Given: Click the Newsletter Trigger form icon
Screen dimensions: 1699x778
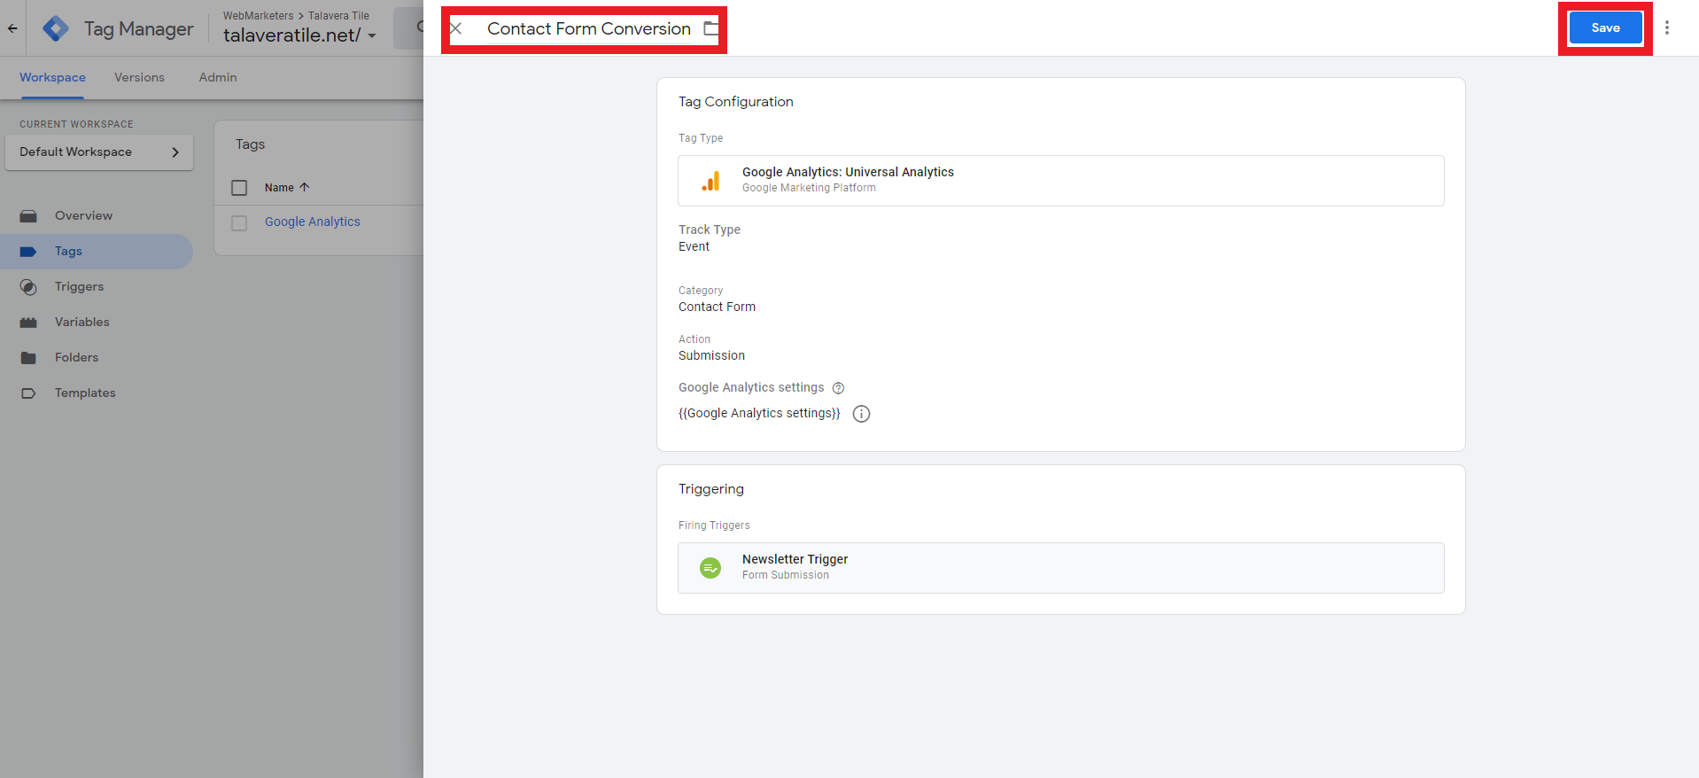Looking at the screenshot, I should [710, 568].
